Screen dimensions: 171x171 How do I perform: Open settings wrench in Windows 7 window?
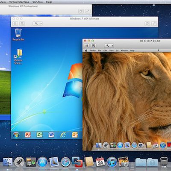click(36, 24)
